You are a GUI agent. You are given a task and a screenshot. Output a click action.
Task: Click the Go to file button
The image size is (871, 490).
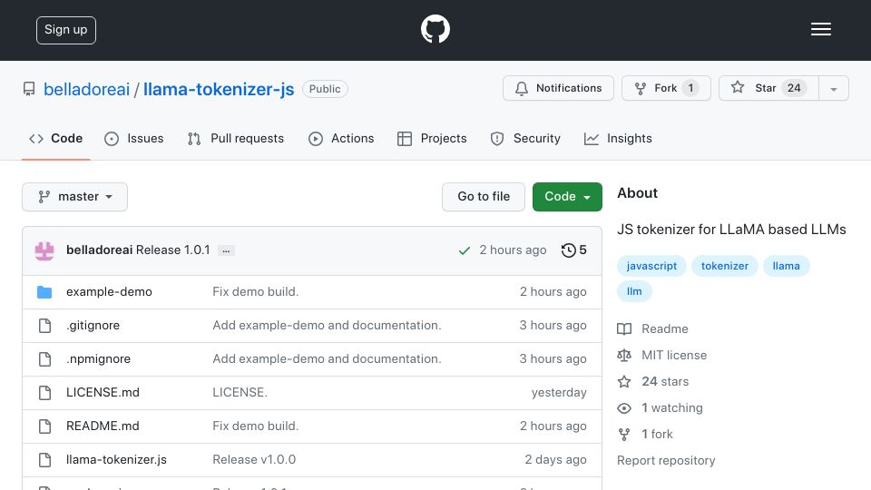click(484, 197)
